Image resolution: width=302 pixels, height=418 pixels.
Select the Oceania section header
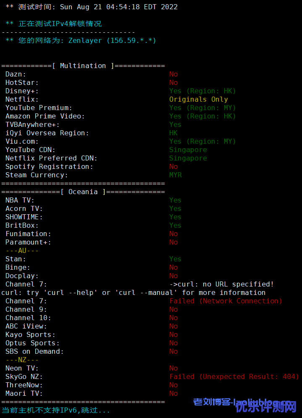(x=83, y=192)
